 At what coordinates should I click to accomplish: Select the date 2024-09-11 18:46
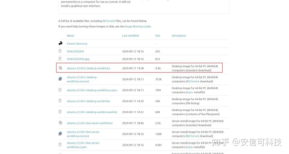coord(133,123)
